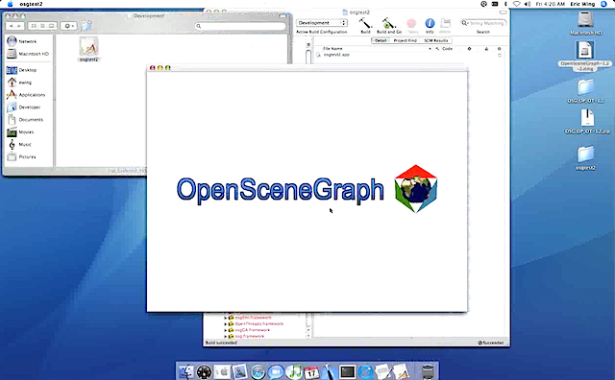Screen dimensions: 615x380
Task: Open the Trash in the Dock
Action: point(428,371)
